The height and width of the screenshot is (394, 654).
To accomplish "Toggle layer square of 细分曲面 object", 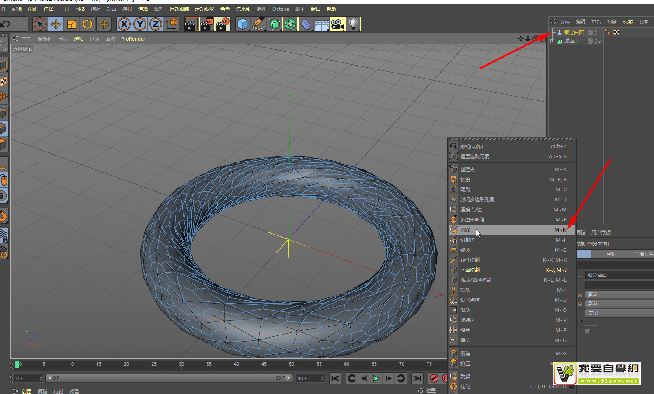I will 590,32.
